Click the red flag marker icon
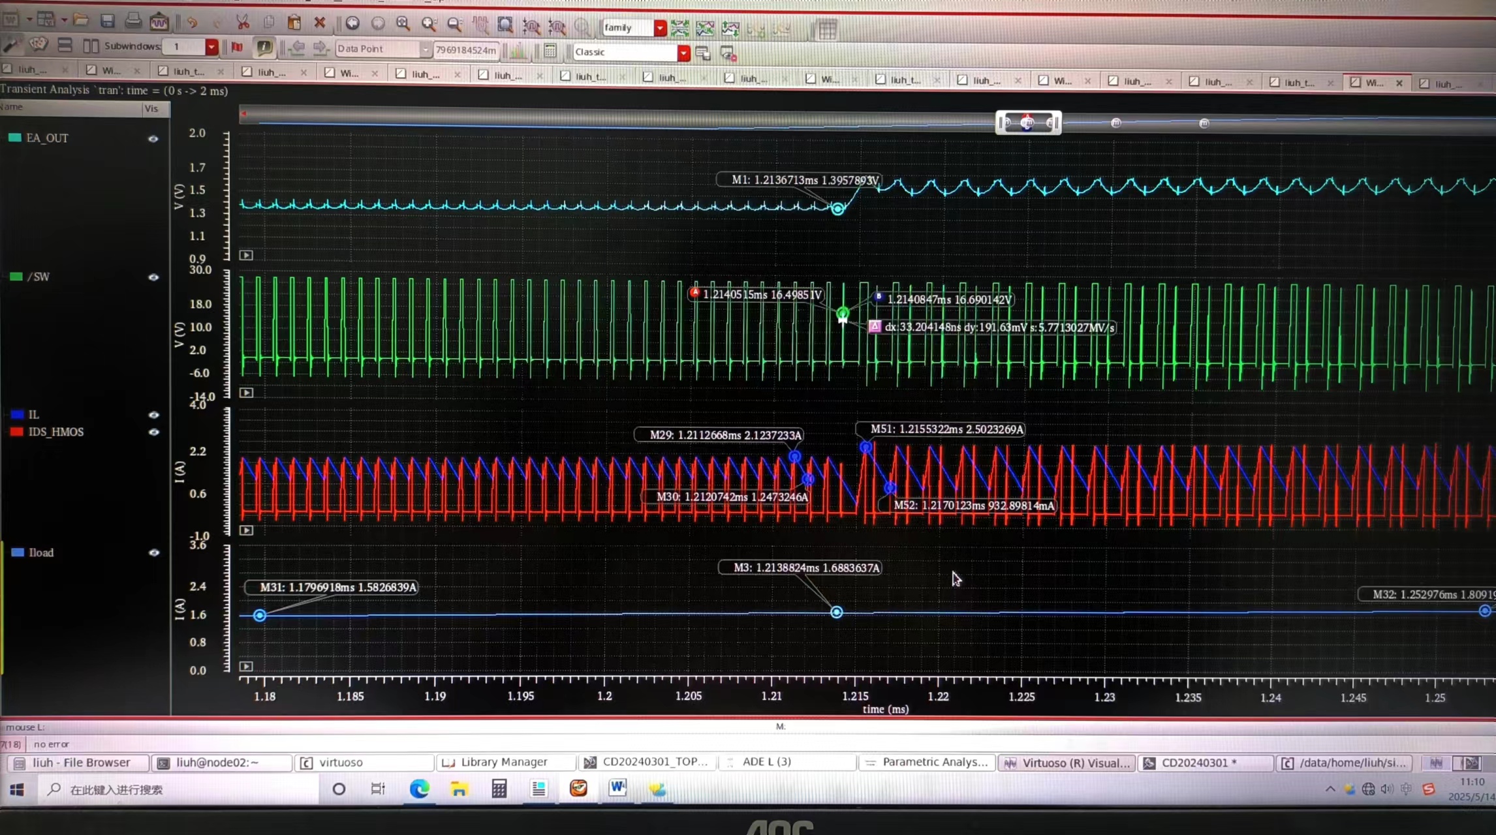 tap(237, 47)
